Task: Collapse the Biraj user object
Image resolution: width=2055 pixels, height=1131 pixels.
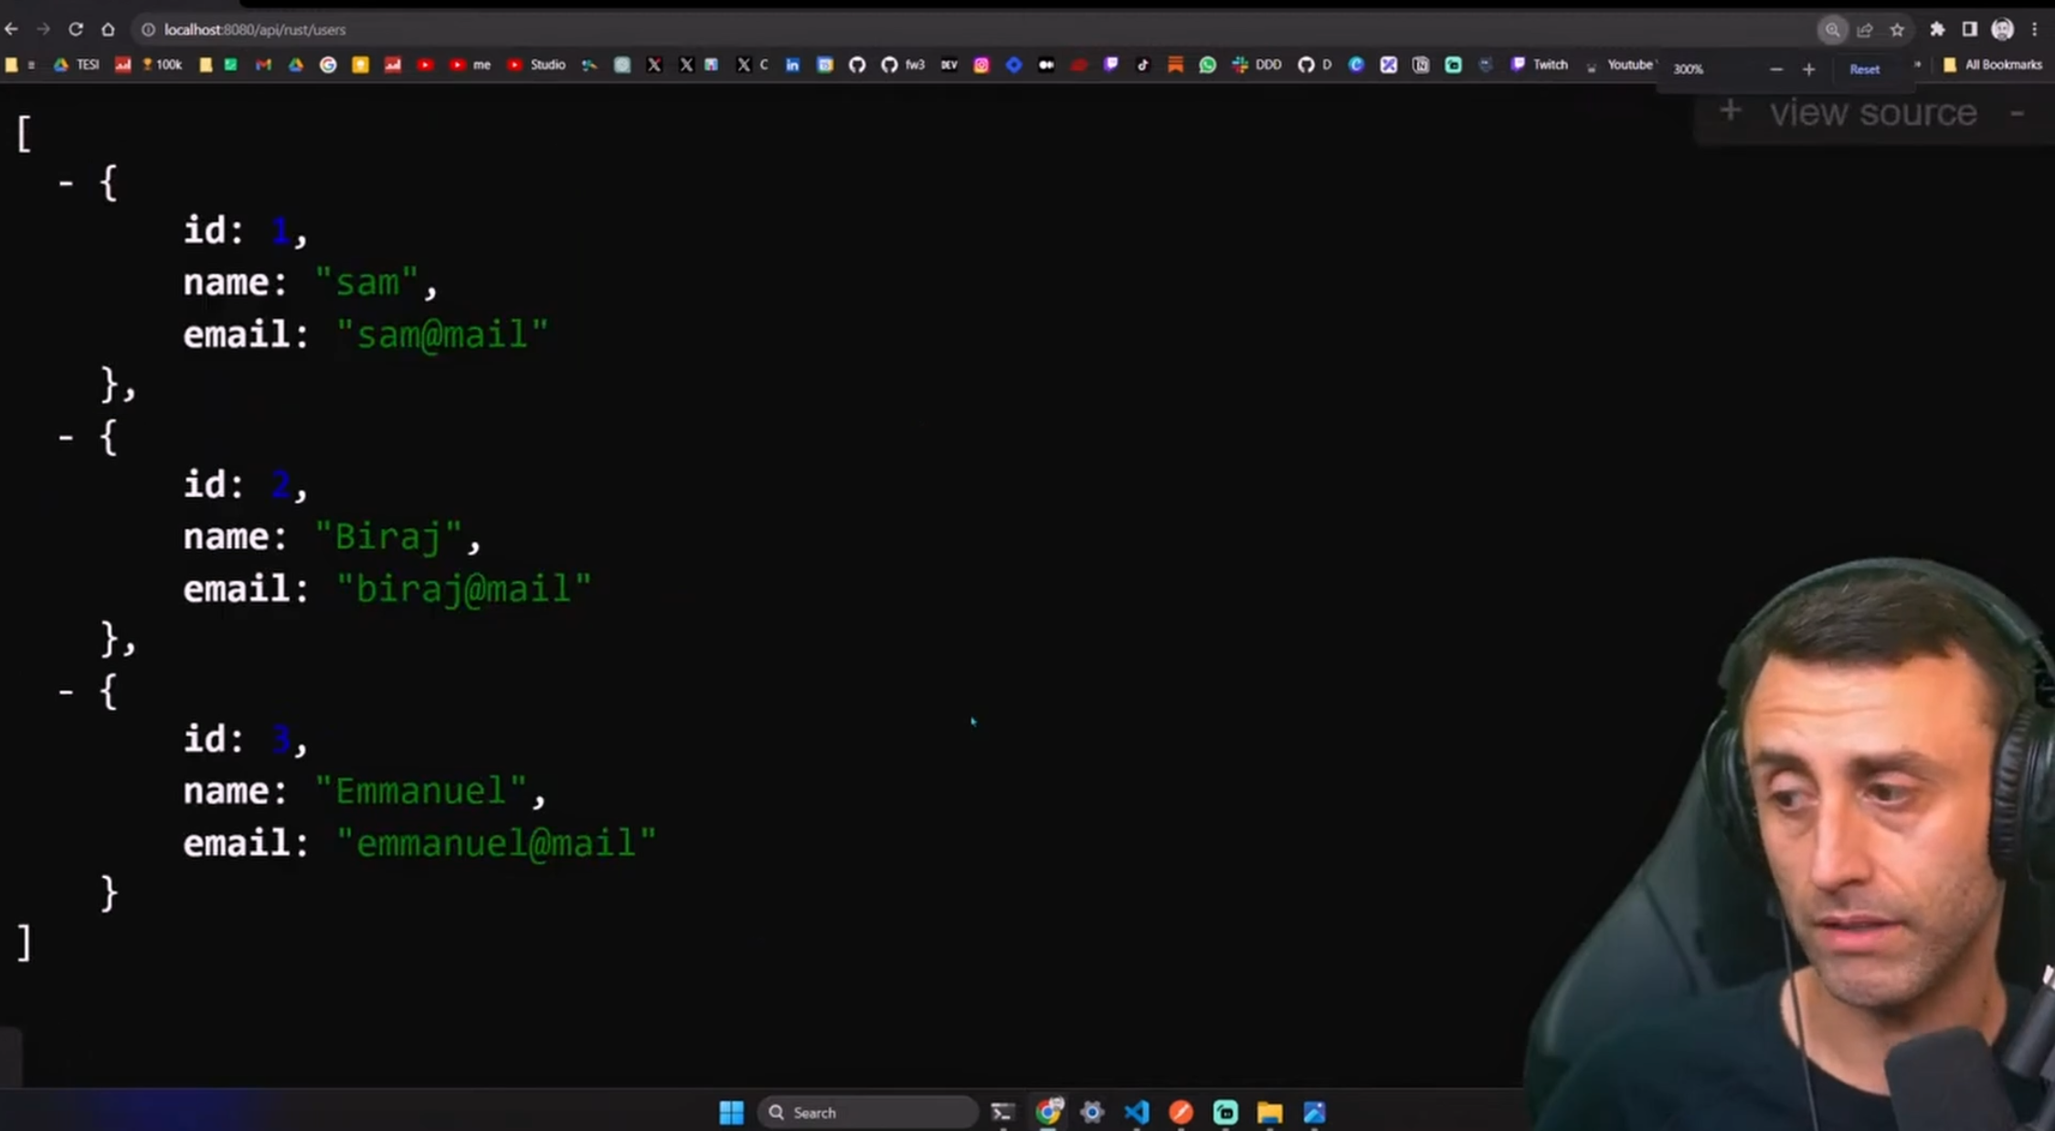Action: 67,437
